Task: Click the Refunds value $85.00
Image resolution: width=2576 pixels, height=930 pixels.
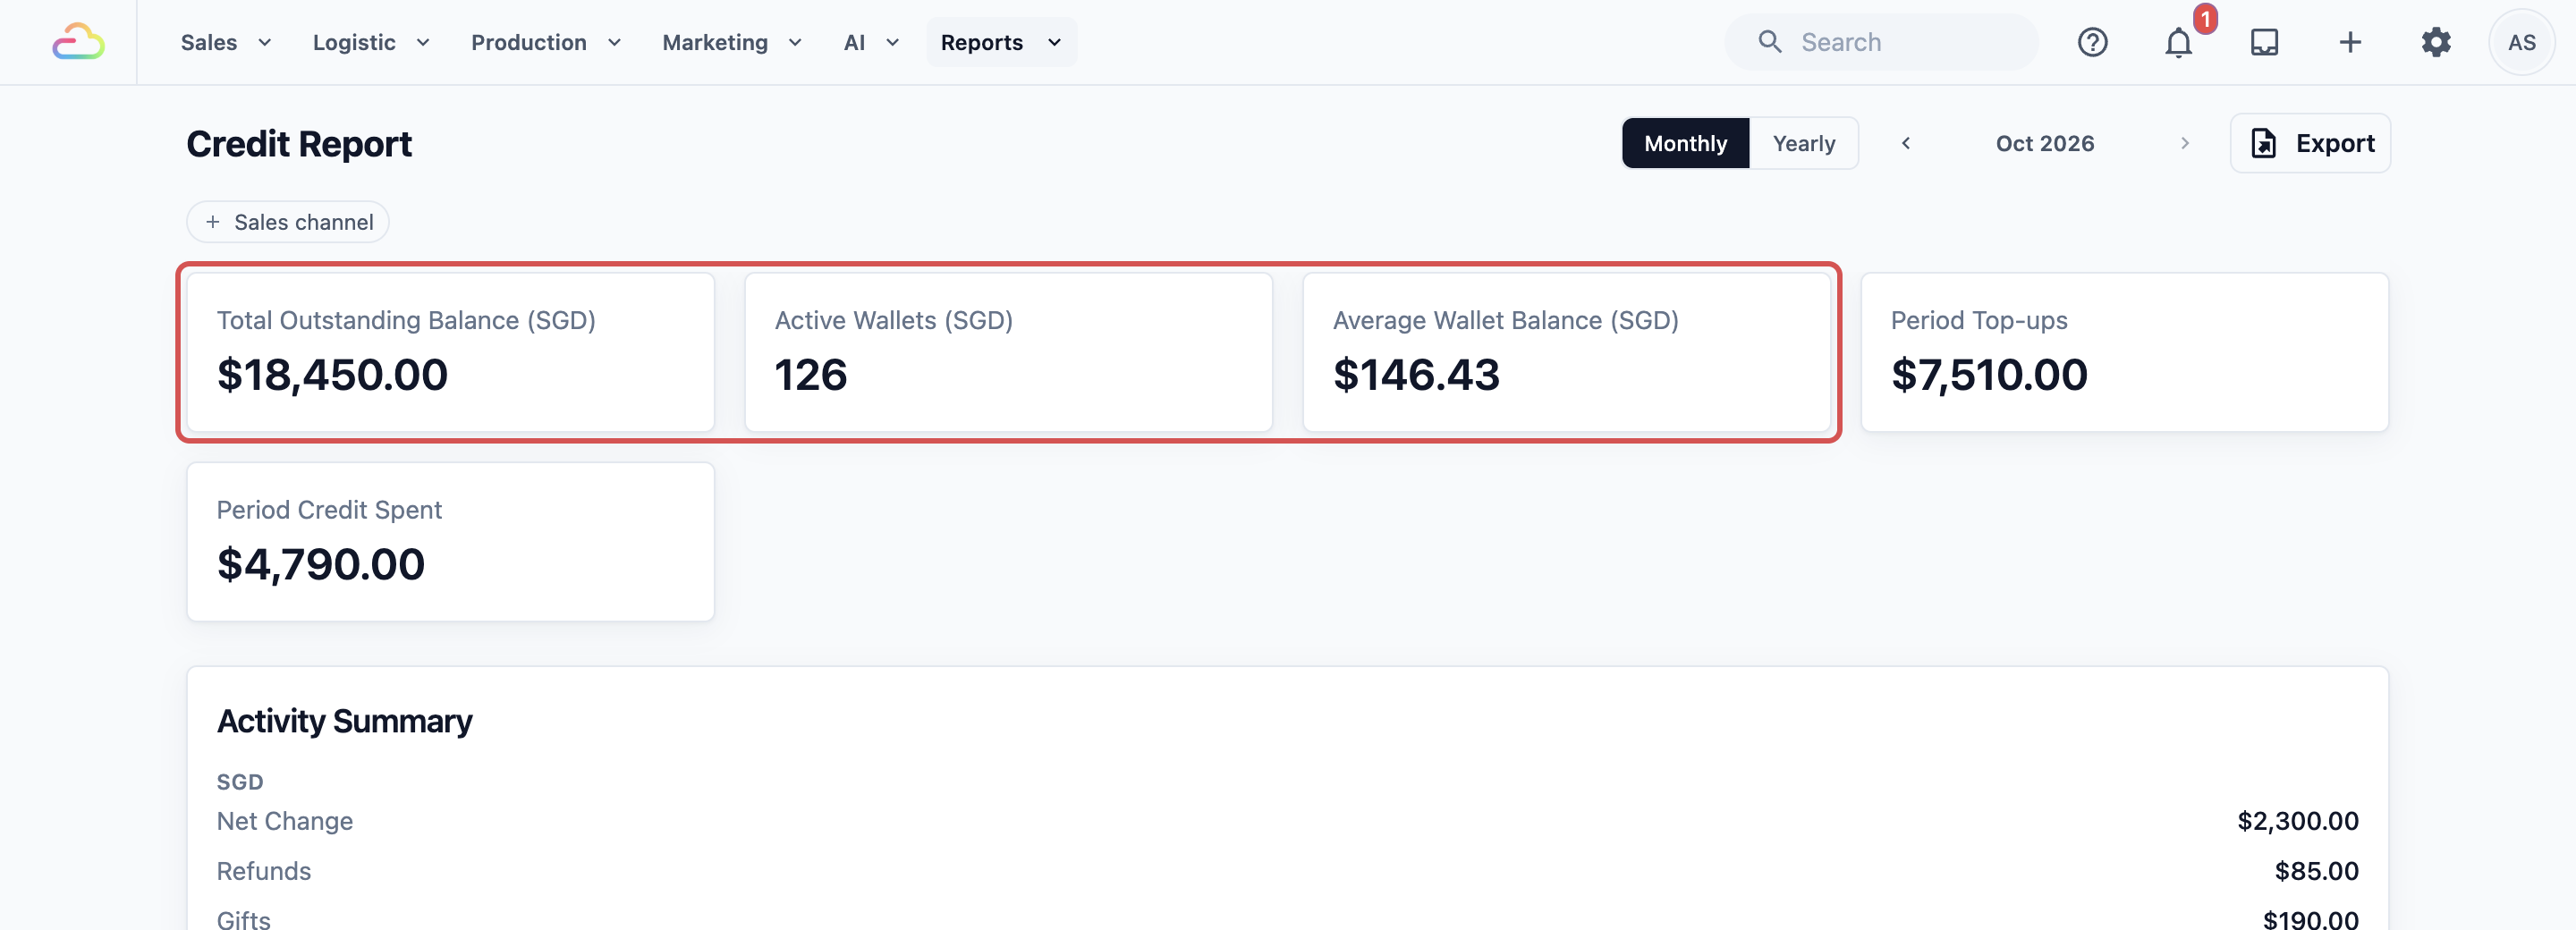Action: tap(2316, 871)
